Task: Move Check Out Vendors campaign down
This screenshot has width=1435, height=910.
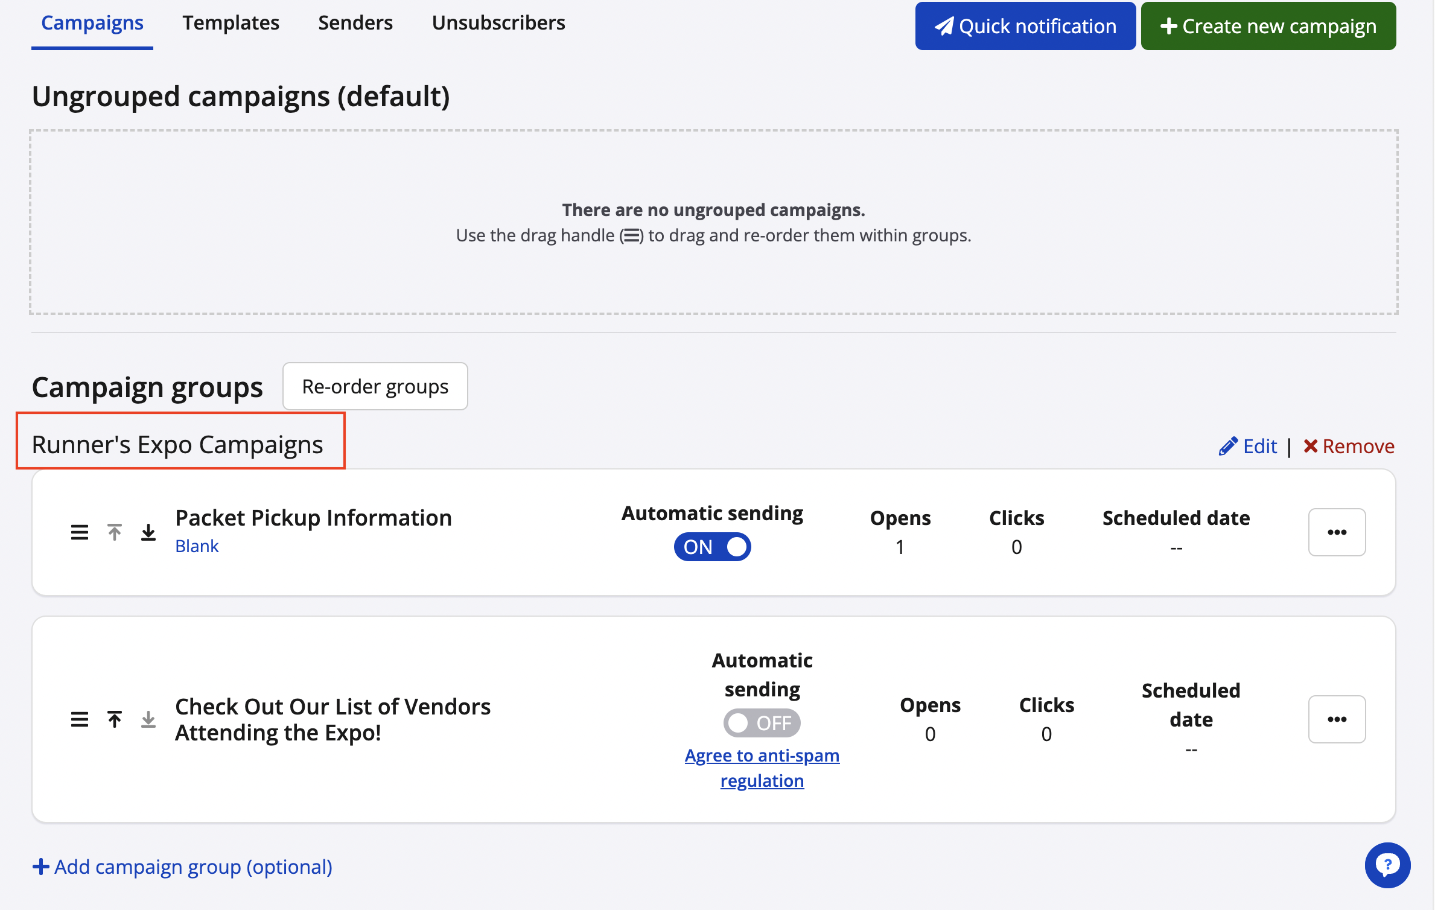Action: (x=148, y=719)
